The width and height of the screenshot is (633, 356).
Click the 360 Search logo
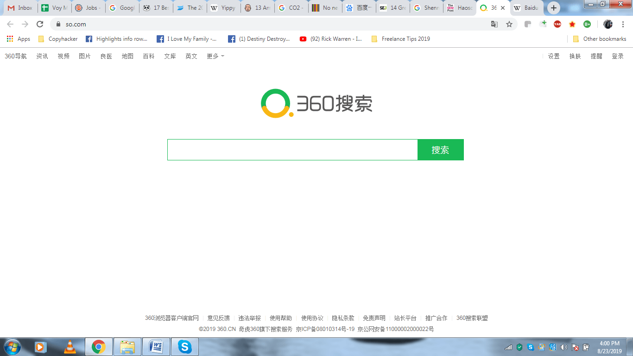(x=316, y=103)
